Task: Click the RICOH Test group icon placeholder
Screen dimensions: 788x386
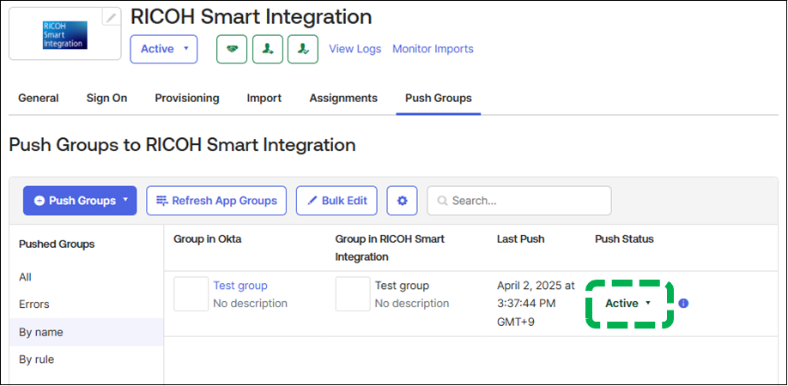Action: [x=352, y=293]
